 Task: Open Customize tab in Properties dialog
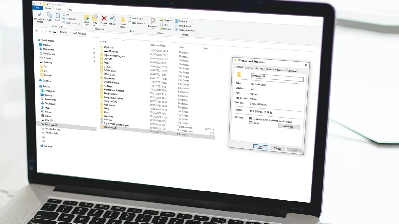point(291,71)
